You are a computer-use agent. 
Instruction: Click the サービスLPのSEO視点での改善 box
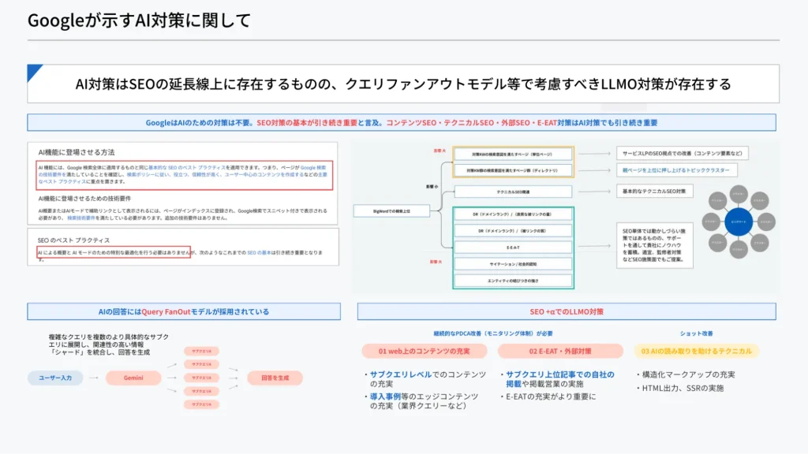click(x=682, y=154)
